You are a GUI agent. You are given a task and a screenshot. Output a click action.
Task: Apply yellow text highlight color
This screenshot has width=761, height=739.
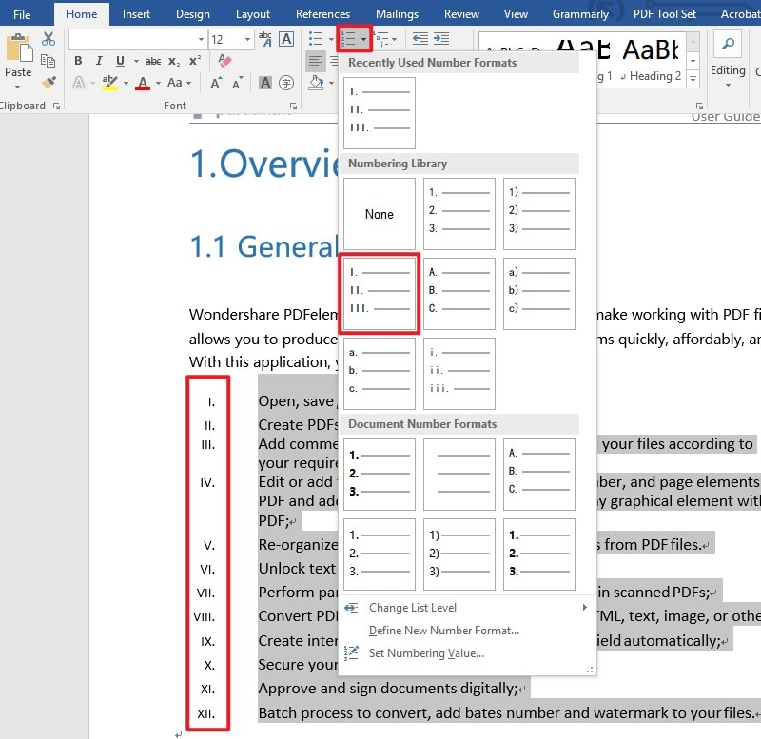point(110,83)
